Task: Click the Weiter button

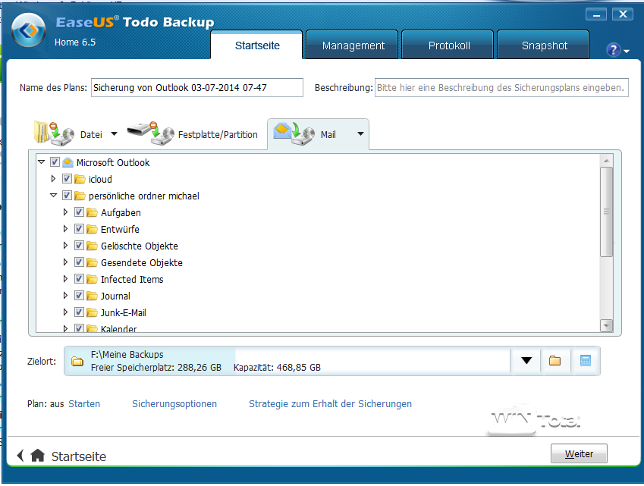Action: (x=579, y=453)
